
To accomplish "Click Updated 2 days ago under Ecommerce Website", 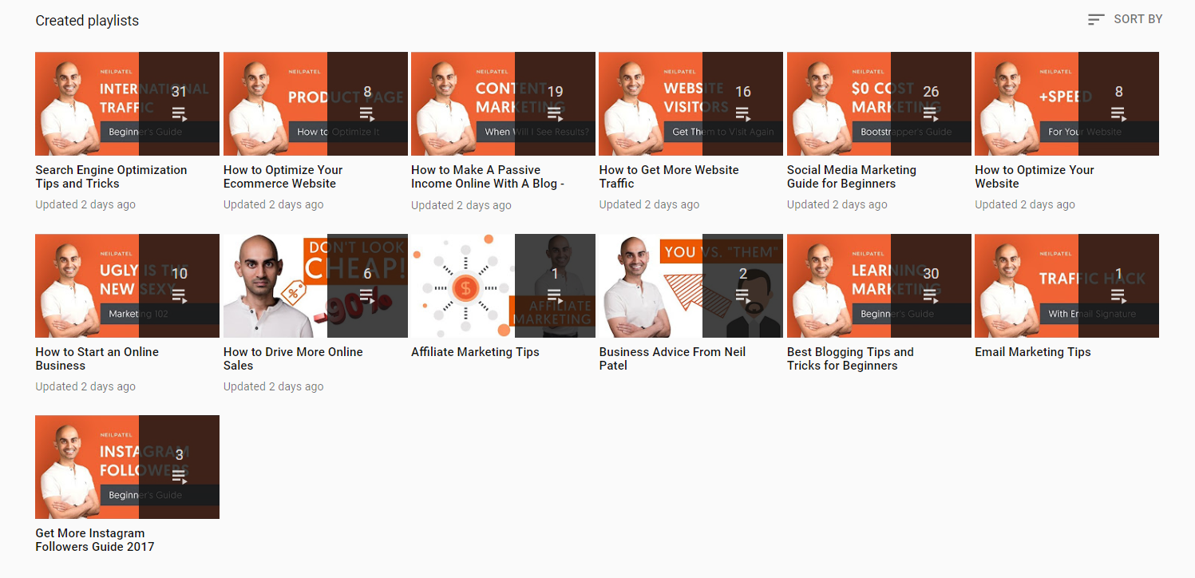I will click(274, 204).
